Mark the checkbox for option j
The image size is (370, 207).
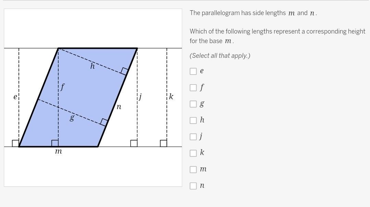tap(193, 137)
